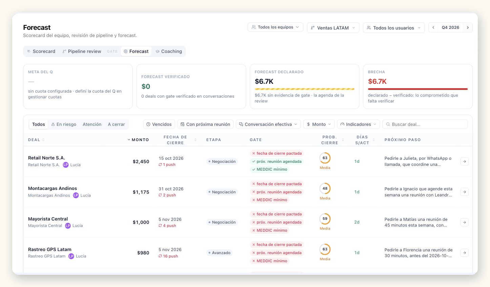This screenshot has height=287, width=490.
Task: Filter deals by A cerrar
Action: pyautogui.click(x=116, y=125)
